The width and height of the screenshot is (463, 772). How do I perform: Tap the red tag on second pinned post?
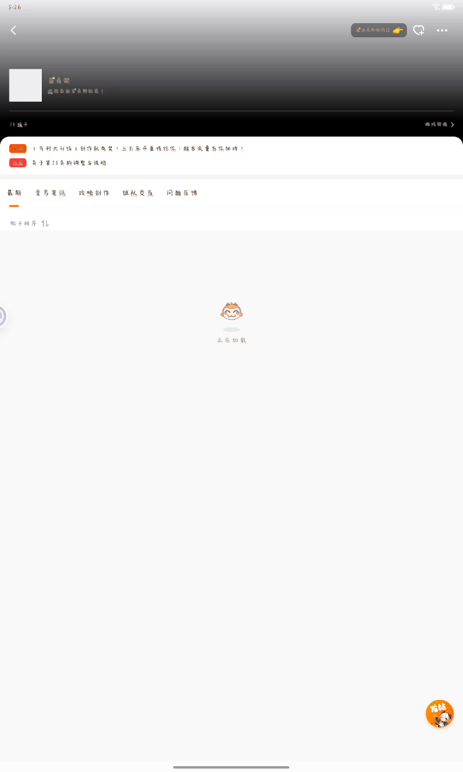(x=18, y=163)
